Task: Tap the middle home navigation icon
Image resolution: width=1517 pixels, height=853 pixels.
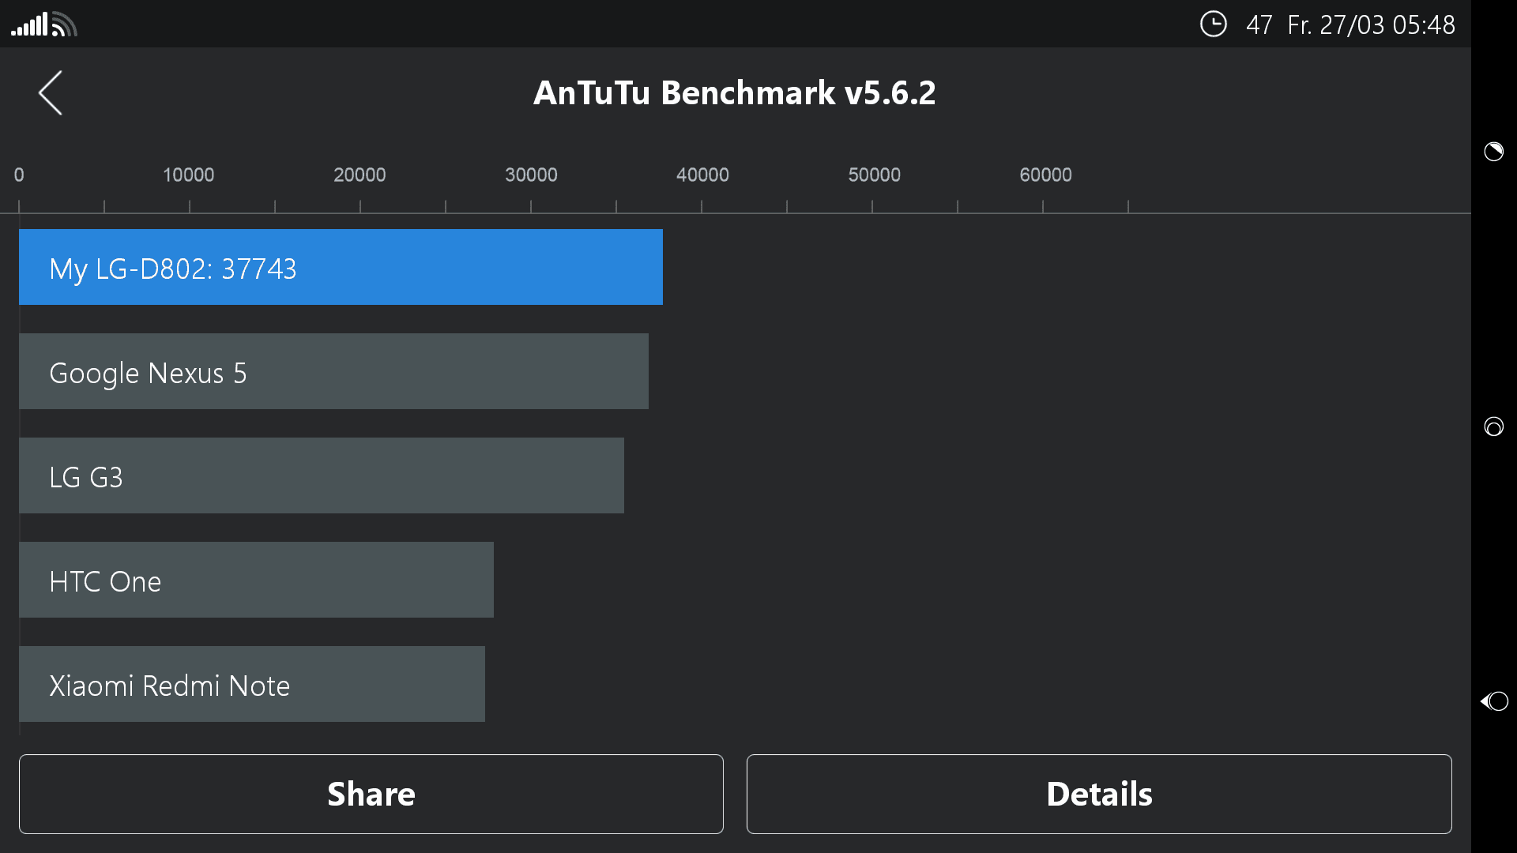Action: point(1493,426)
